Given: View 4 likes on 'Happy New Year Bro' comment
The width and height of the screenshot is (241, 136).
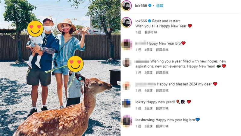Looking at the screenshot, I should (148, 50).
